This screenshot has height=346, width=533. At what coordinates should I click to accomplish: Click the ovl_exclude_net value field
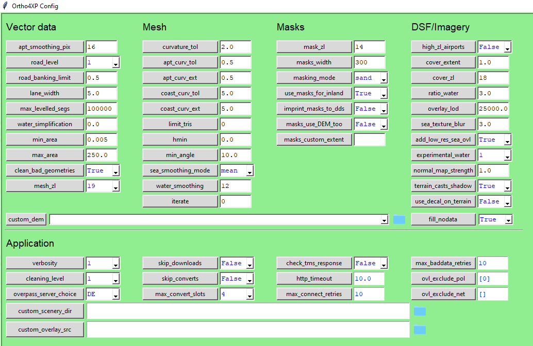pyautogui.click(x=493, y=294)
